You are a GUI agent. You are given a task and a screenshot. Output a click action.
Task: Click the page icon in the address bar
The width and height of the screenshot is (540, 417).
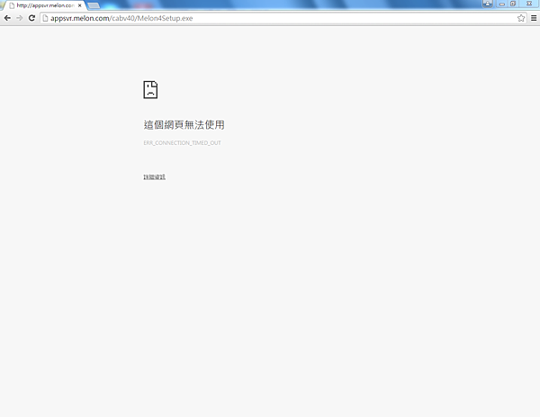(x=45, y=18)
